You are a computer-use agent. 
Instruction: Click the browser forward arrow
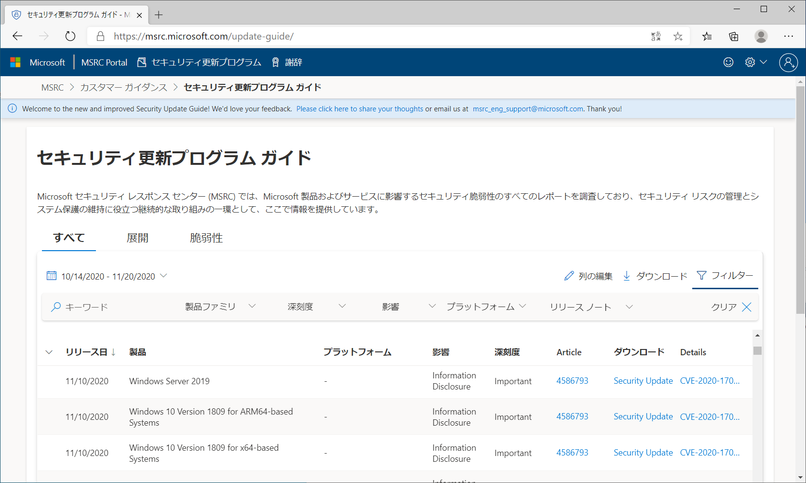point(44,36)
